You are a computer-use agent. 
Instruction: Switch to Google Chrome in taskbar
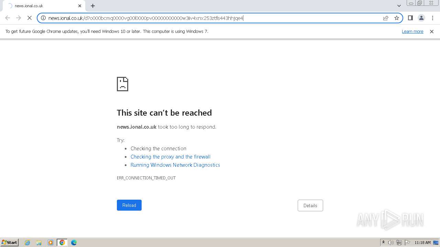tap(62, 243)
